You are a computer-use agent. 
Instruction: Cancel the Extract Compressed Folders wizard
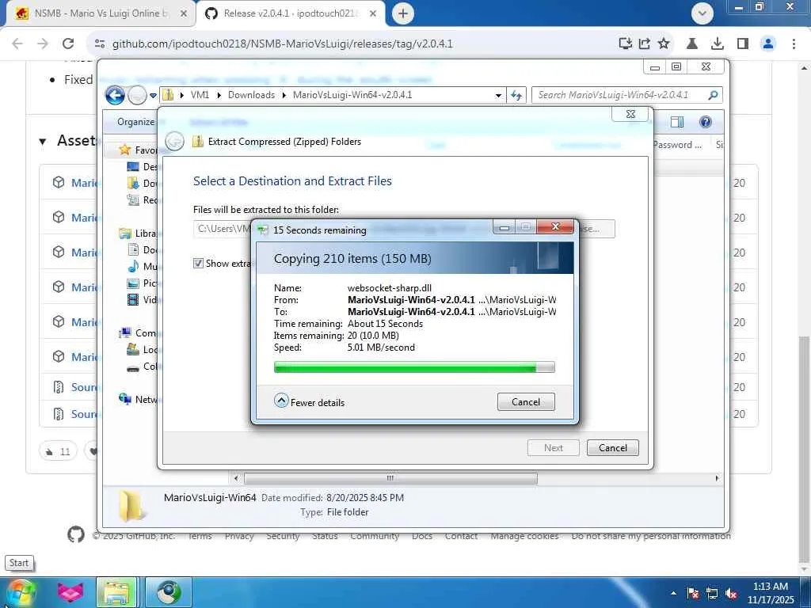click(x=612, y=448)
